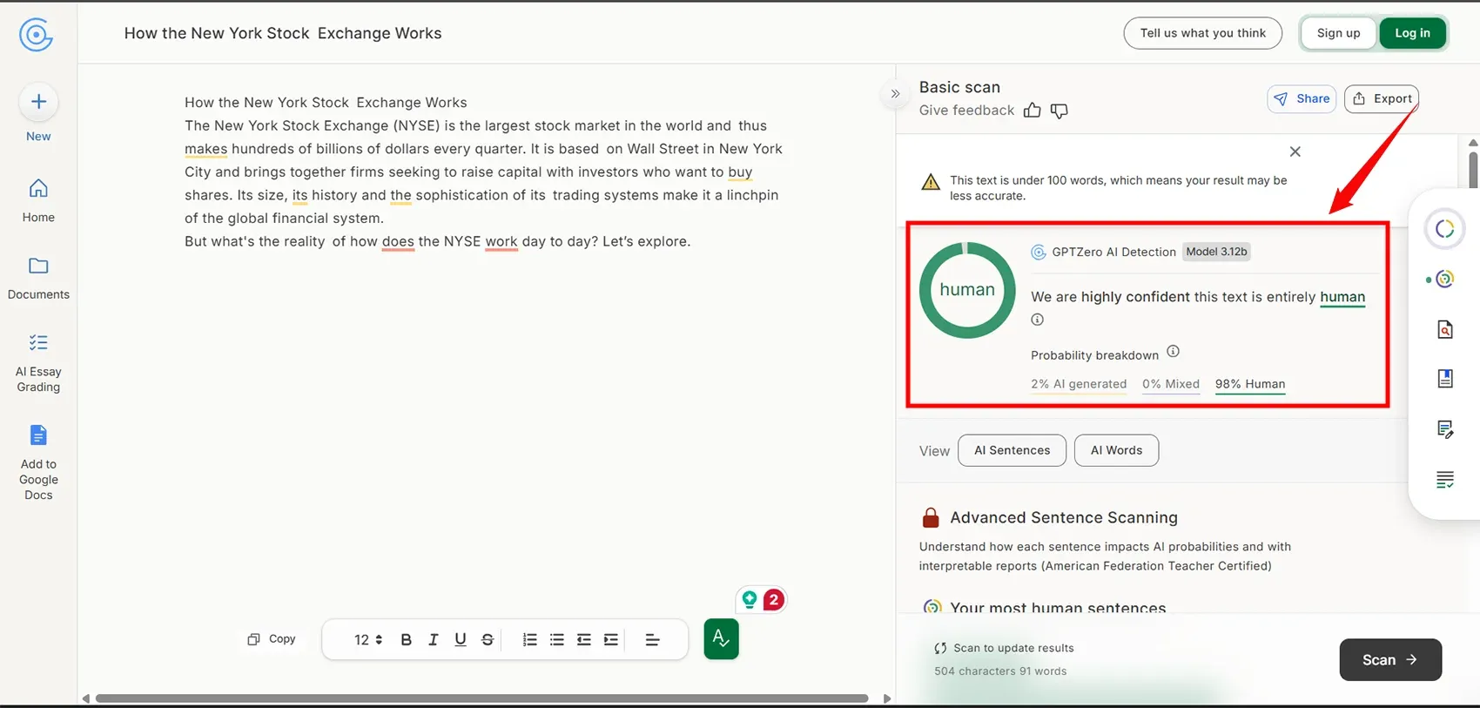The image size is (1480, 708).
Task: Click the underlined word "makes" in the text
Action: click(x=206, y=149)
